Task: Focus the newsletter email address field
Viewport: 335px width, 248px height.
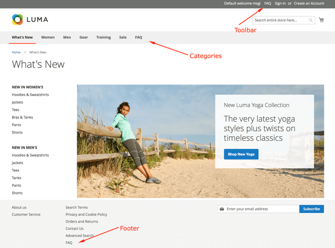Action: 259,209
